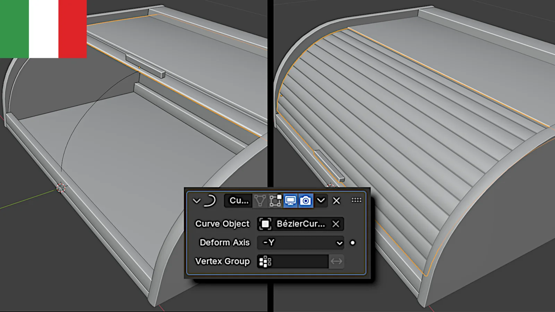Click the 3D cursor in left viewport
Image resolution: width=555 pixels, height=312 pixels.
click(x=61, y=188)
